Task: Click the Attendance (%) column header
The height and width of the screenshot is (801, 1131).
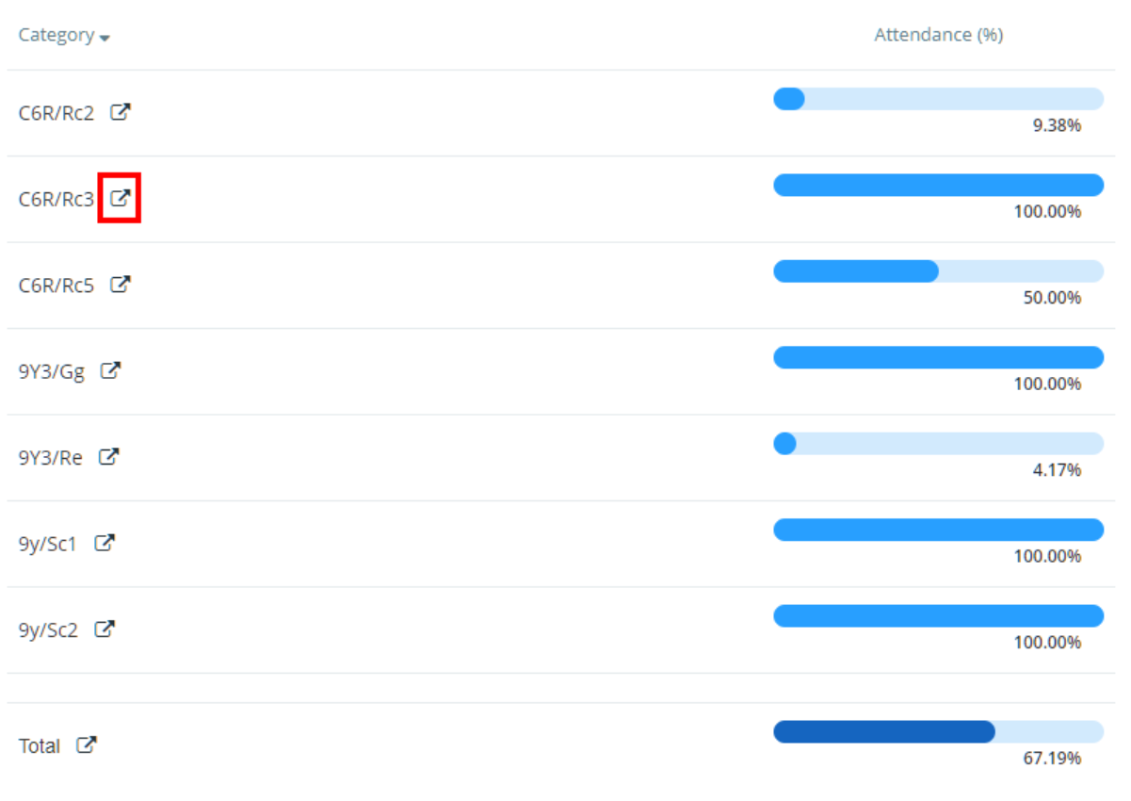Action: click(x=938, y=35)
